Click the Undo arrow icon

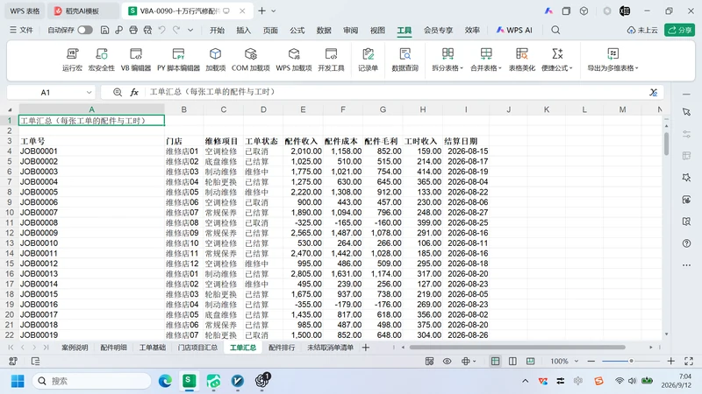(x=162, y=30)
